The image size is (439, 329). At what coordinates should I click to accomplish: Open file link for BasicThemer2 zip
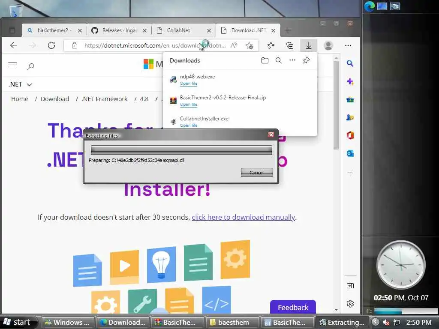pos(189,105)
